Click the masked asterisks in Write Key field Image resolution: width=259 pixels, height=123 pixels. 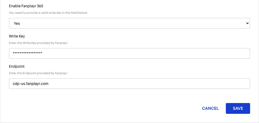pos(28,53)
